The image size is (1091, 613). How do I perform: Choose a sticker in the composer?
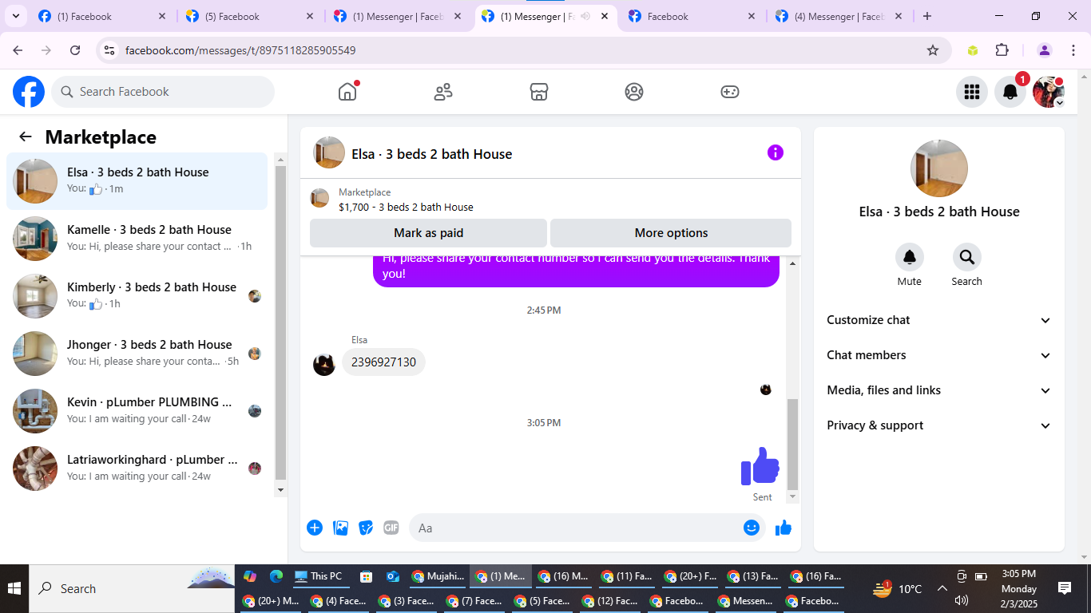tap(366, 528)
